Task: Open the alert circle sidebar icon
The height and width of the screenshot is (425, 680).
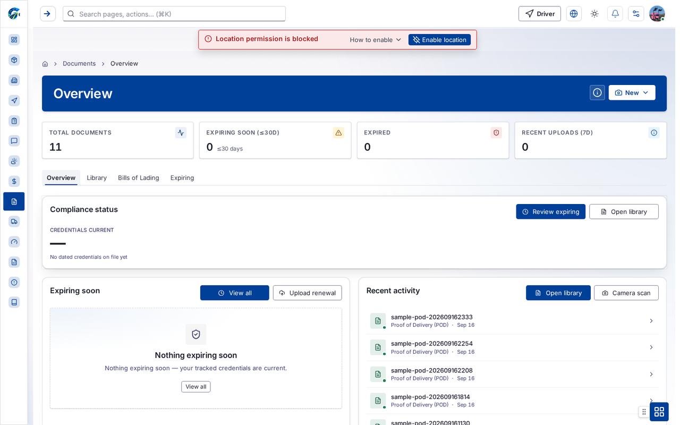Action: click(14, 282)
